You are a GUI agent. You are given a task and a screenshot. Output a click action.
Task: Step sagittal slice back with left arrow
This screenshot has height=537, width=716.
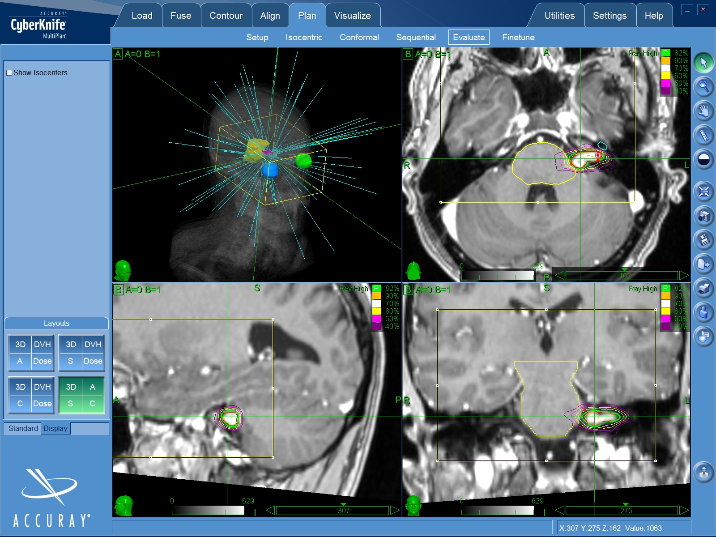270,510
